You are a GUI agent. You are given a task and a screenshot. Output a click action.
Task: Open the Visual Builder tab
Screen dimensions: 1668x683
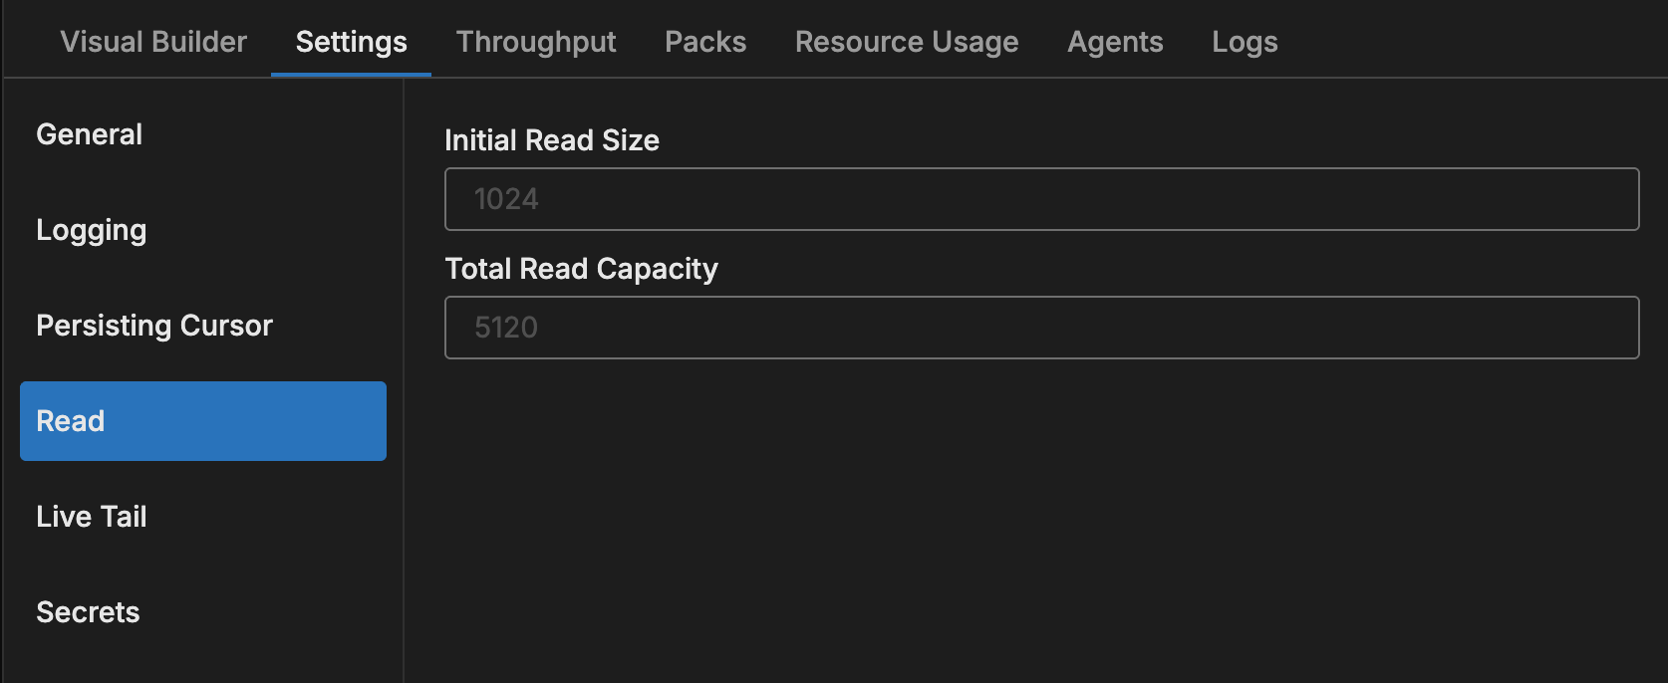(x=153, y=42)
